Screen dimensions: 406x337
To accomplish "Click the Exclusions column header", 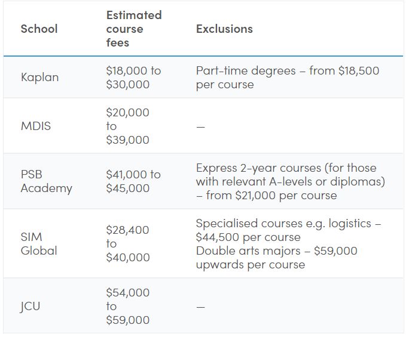I will pyautogui.click(x=224, y=29).
